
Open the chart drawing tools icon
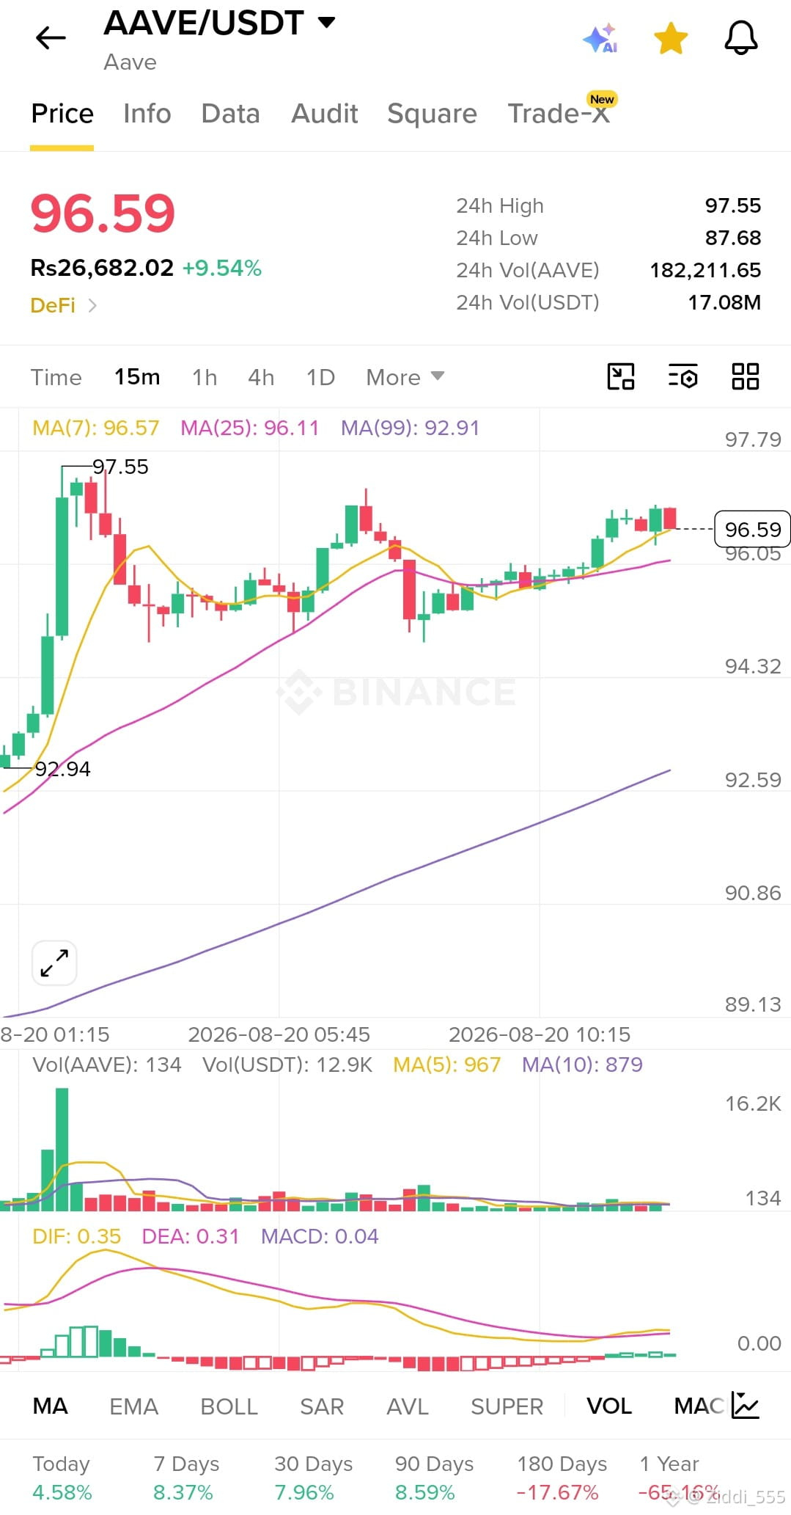pos(621,376)
